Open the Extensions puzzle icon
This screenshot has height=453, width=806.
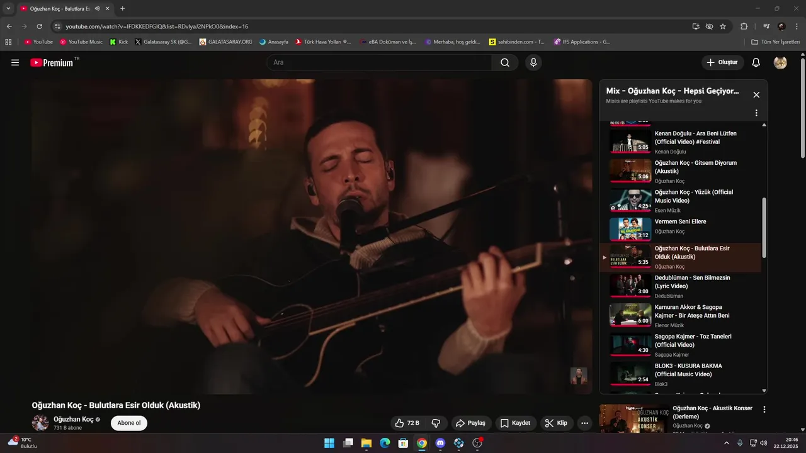pos(744,26)
